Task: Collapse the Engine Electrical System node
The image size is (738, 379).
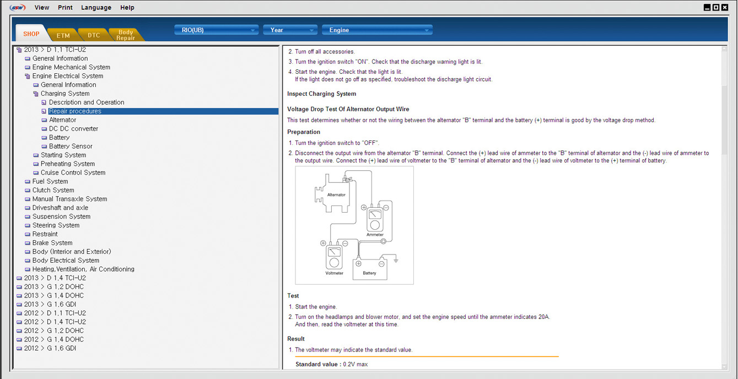Action: 28,76
